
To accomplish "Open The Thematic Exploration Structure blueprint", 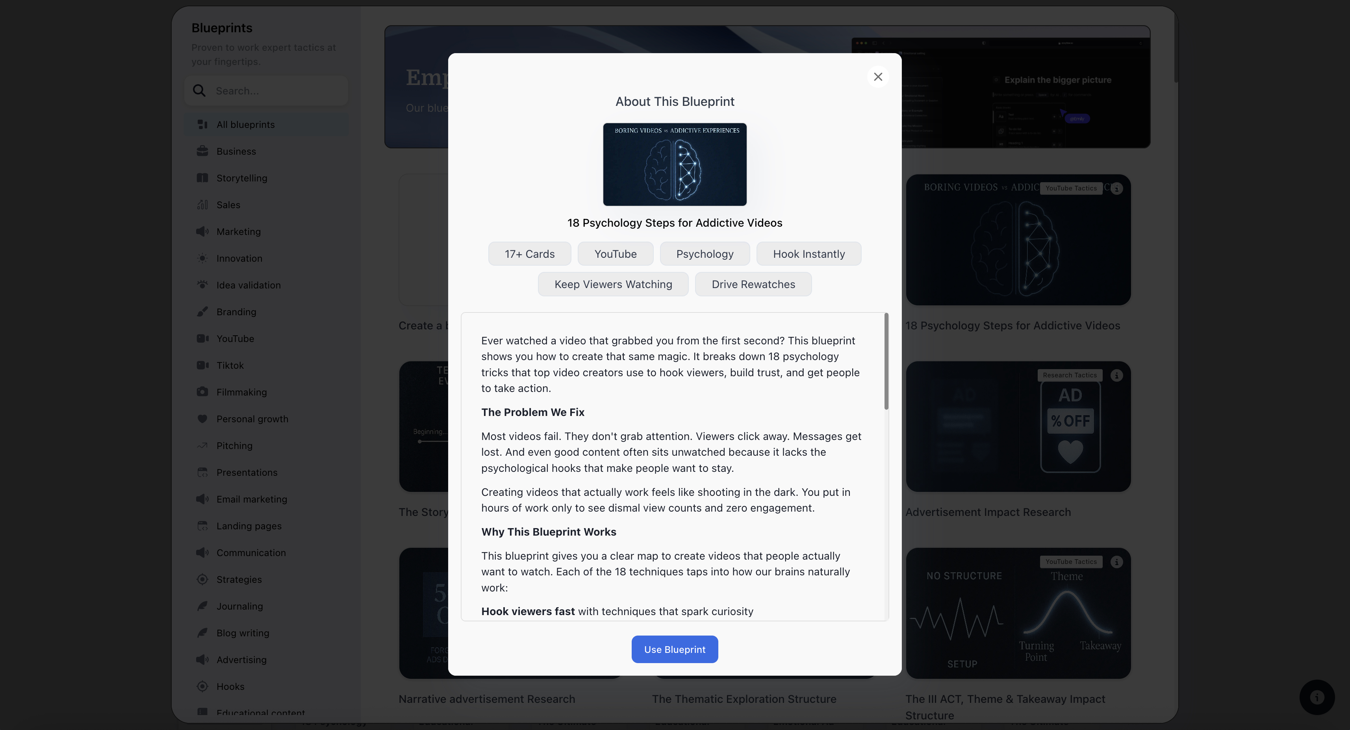I will tap(744, 699).
